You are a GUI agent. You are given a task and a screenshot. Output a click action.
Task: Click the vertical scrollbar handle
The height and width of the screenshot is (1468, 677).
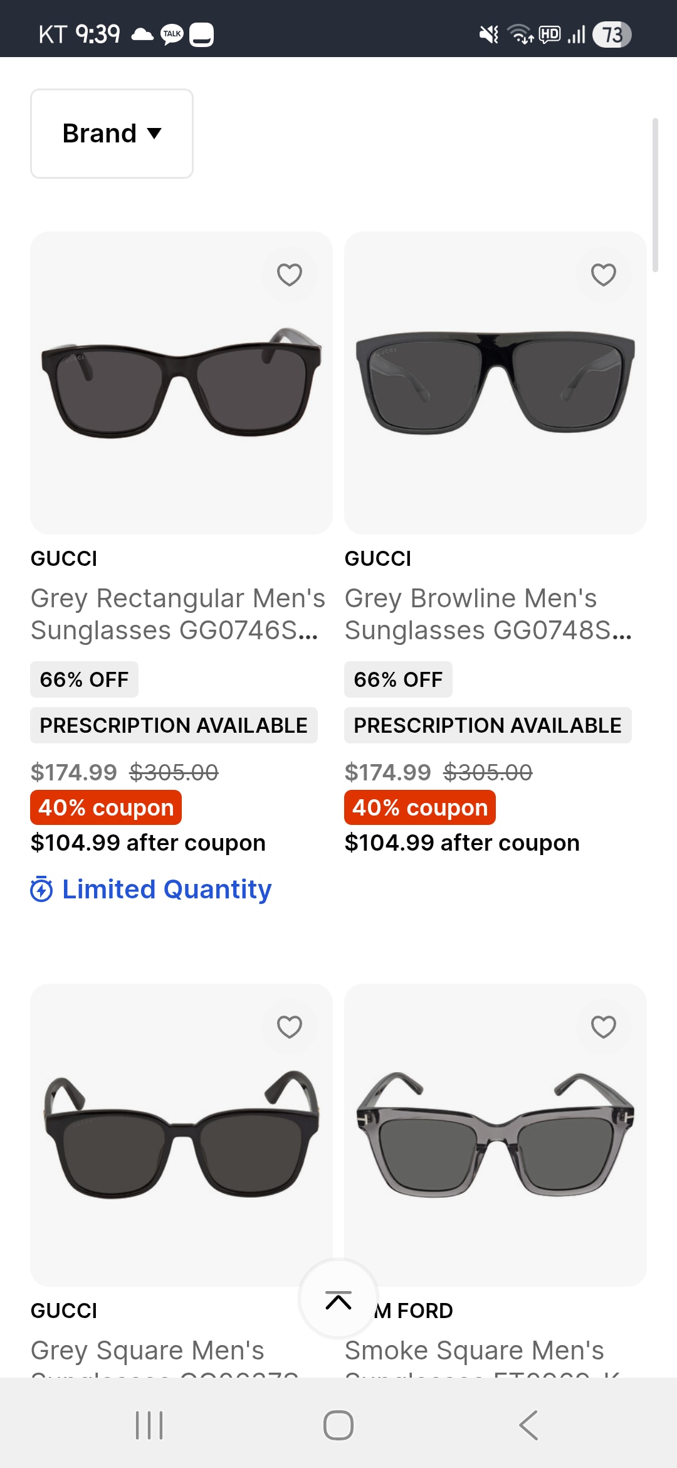tap(655, 194)
